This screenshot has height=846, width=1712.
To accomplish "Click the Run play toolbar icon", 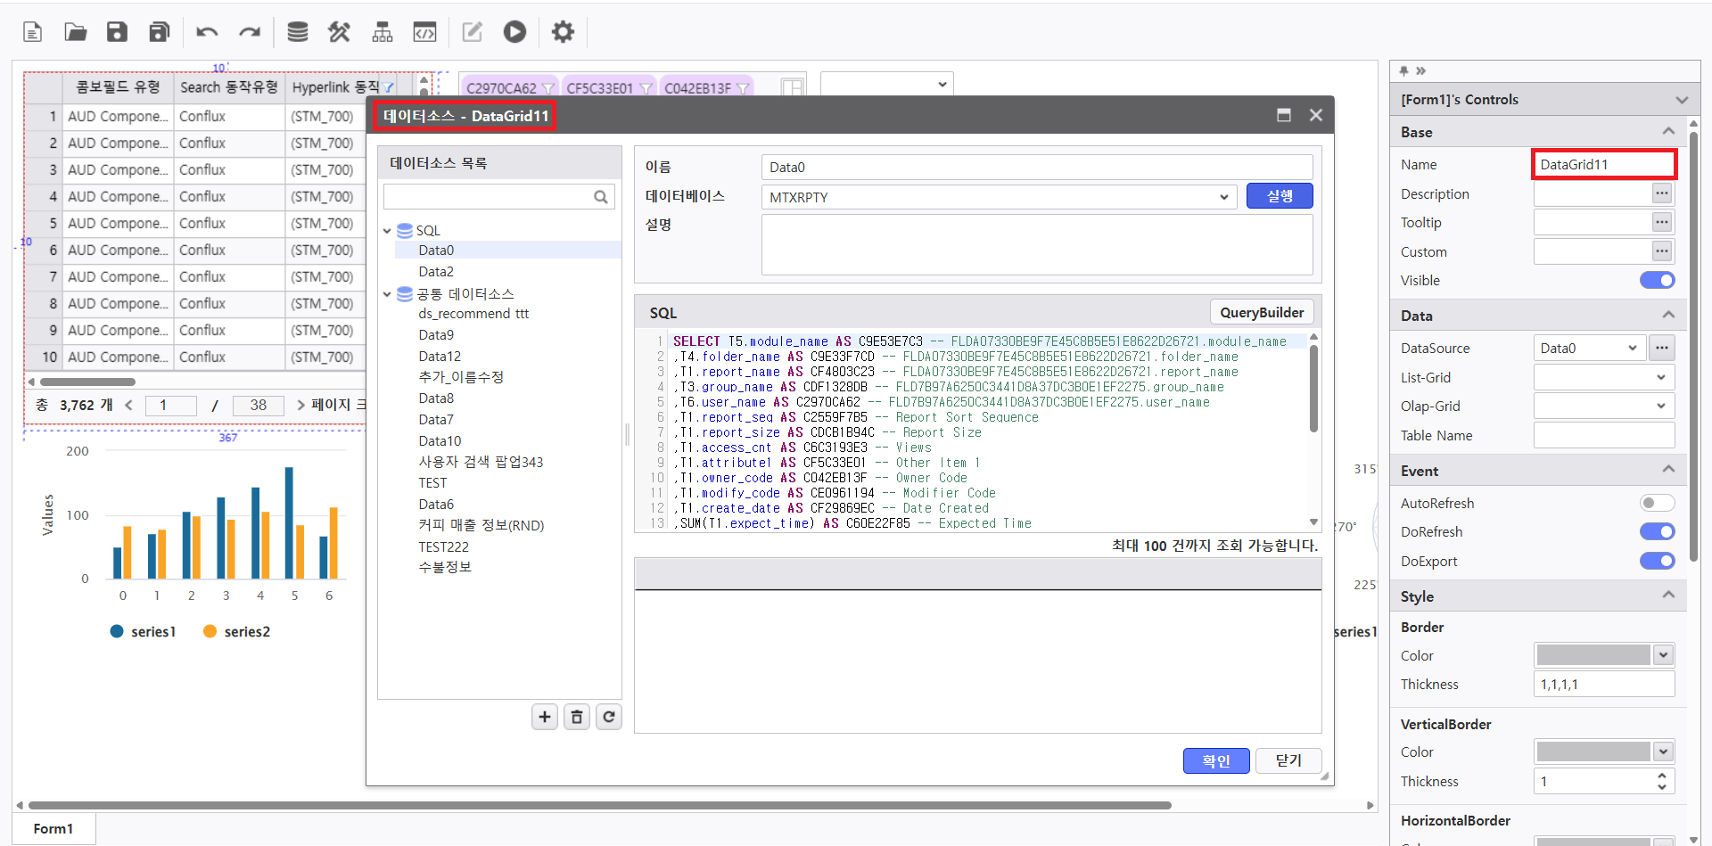I will pyautogui.click(x=514, y=32).
